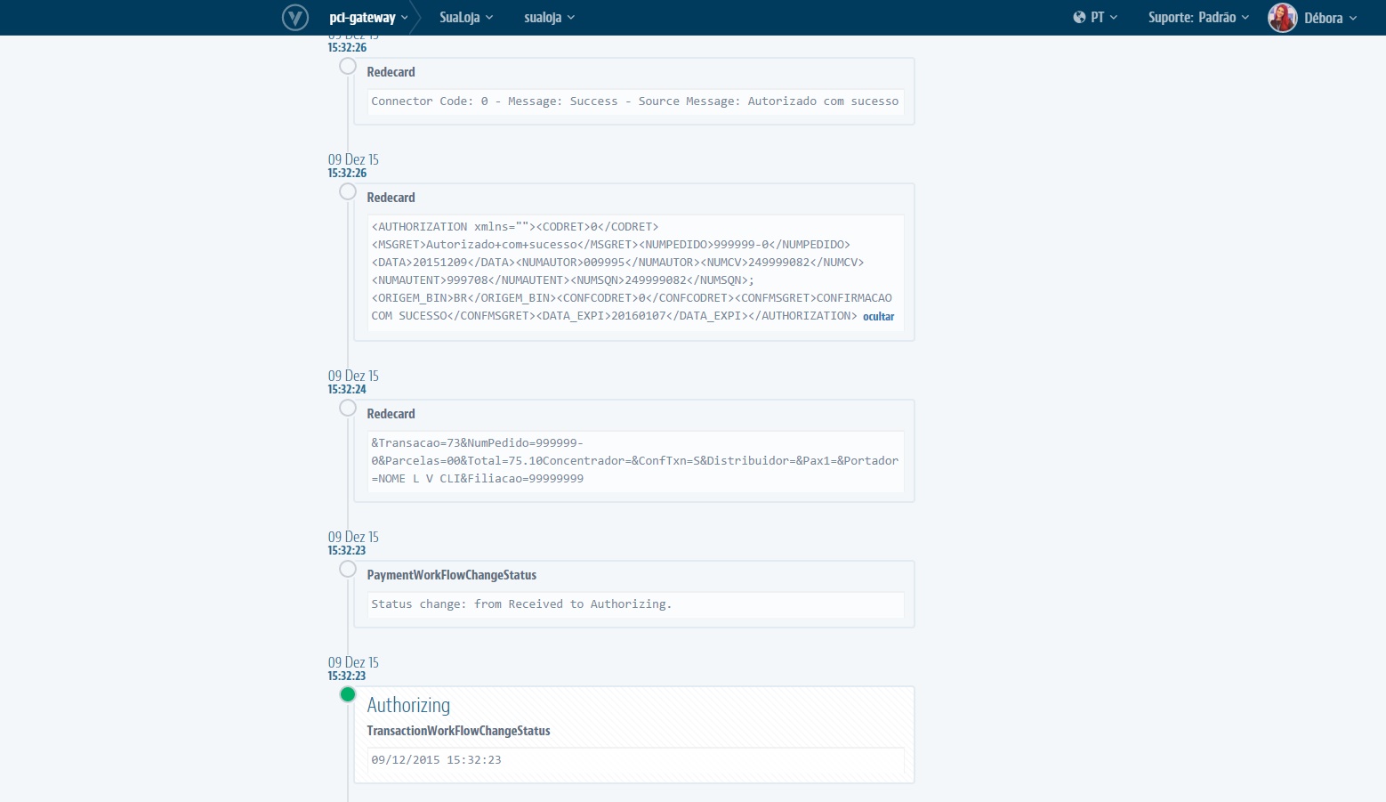Click Débora's profile avatar photo
The height and width of the screenshot is (802, 1386).
[x=1282, y=17]
